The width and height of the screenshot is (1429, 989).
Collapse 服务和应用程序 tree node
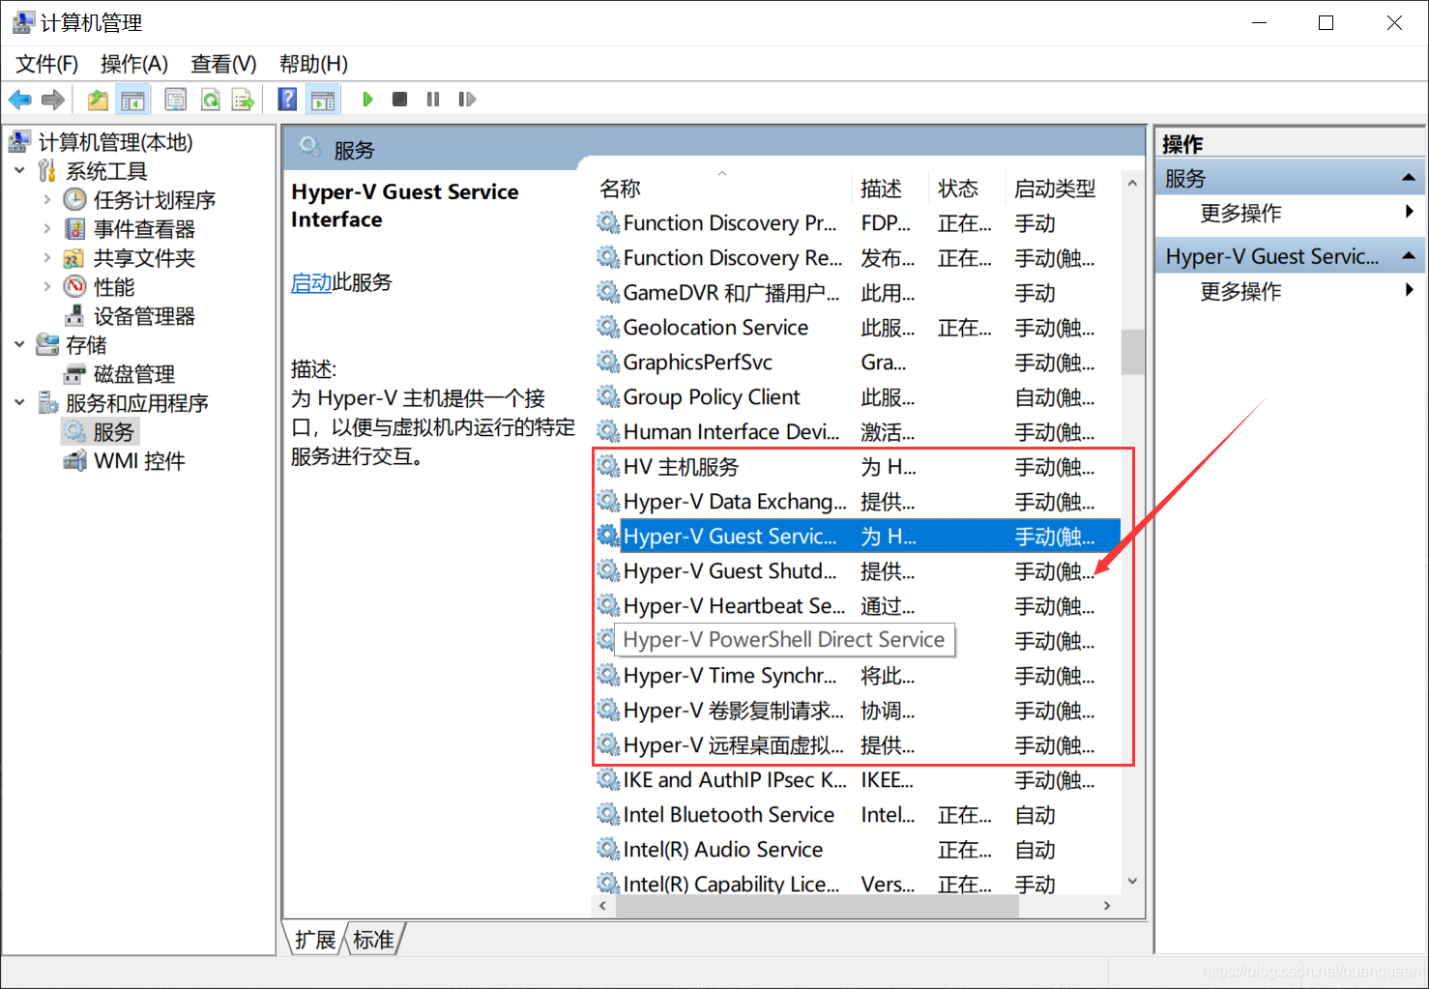19,403
